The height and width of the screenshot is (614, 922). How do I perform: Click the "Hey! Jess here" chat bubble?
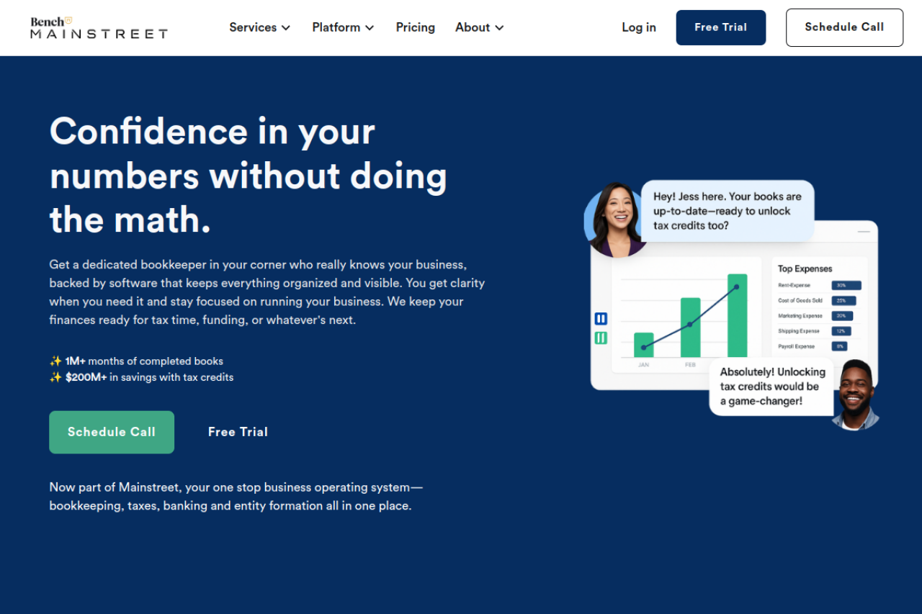tap(728, 211)
